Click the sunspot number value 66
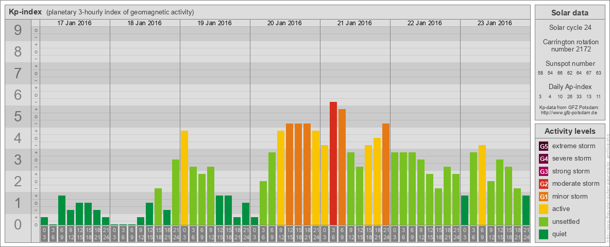The image size is (610, 247). coord(560,73)
